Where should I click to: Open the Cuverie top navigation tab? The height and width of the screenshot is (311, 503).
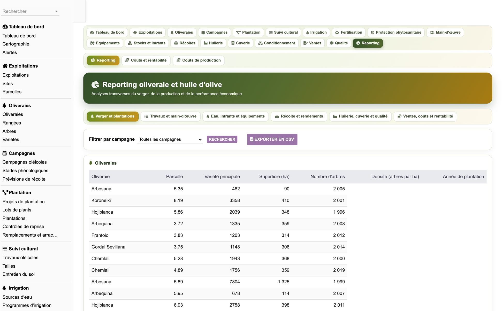click(241, 43)
